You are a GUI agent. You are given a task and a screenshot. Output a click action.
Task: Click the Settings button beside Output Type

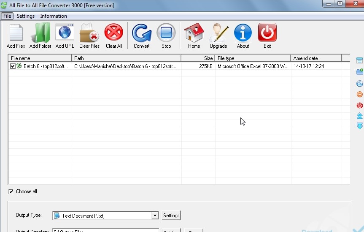171,216
